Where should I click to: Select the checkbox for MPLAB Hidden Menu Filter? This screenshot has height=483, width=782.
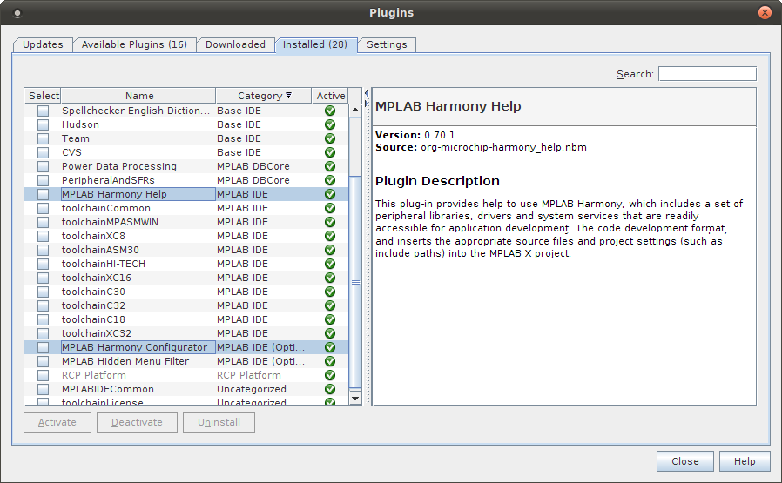pyautogui.click(x=43, y=361)
